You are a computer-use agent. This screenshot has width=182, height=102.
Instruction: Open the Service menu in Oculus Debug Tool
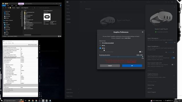[9, 43]
